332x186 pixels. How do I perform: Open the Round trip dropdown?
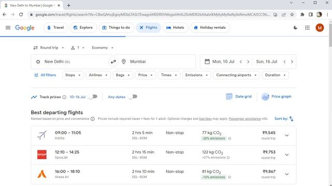[49, 48]
